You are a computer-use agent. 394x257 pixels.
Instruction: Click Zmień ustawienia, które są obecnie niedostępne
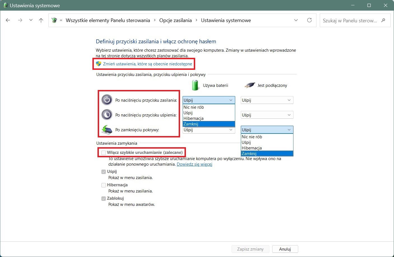pos(148,64)
